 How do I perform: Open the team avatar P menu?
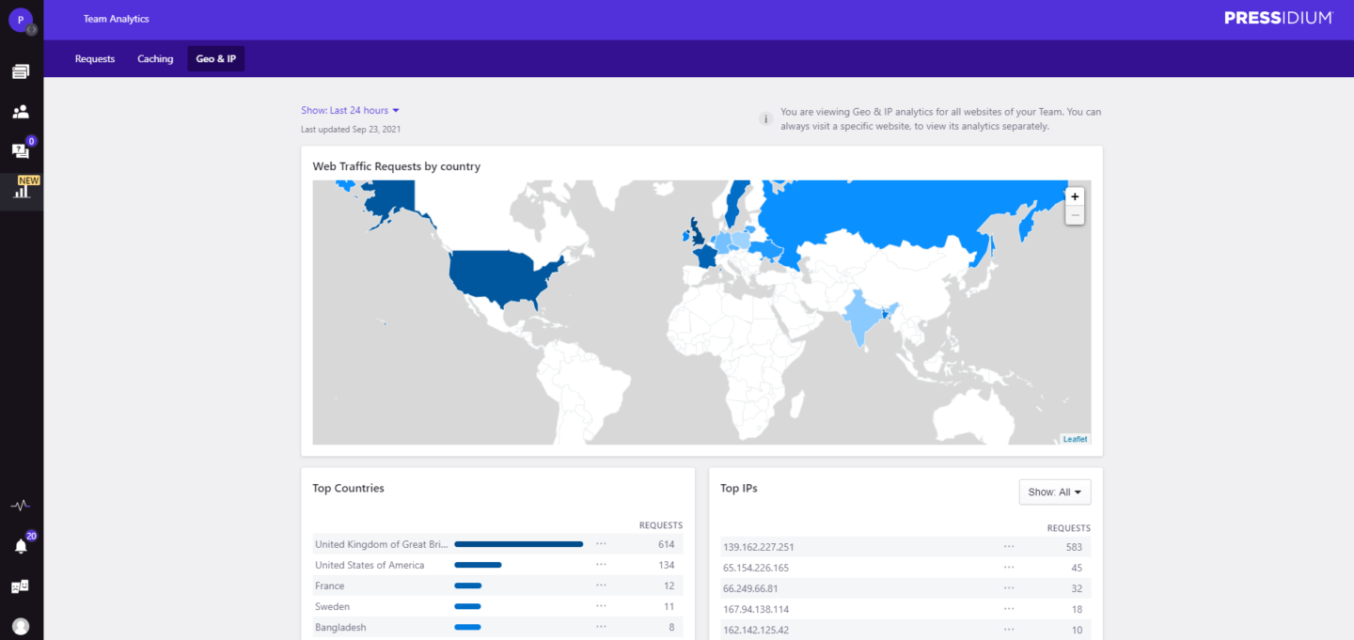pyautogui.click(x=21, y=20)
